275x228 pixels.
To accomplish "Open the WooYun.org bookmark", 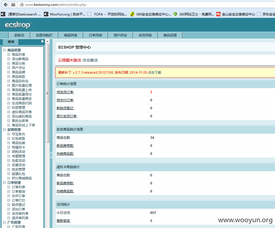I will tap(65, 14).
